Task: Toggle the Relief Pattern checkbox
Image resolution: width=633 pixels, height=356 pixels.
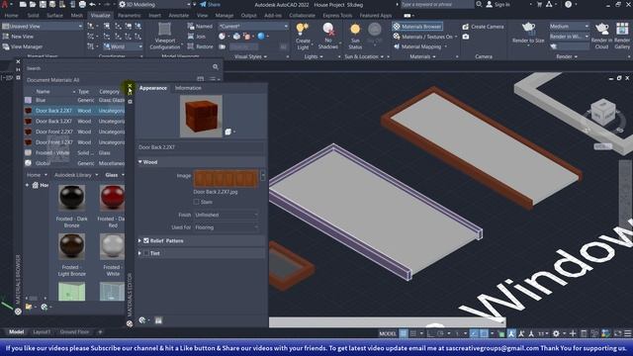Action: [146, 240]
